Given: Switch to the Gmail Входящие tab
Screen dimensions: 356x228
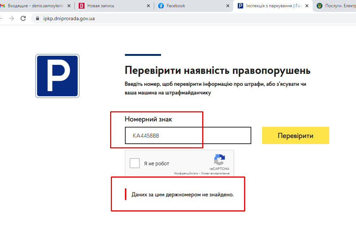Looking at the screenshot, I should 35,6.
